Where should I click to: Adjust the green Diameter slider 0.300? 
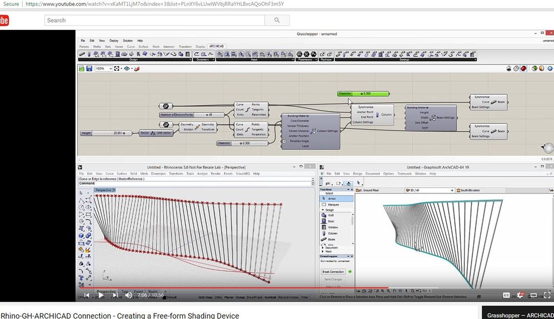(364, 94)
